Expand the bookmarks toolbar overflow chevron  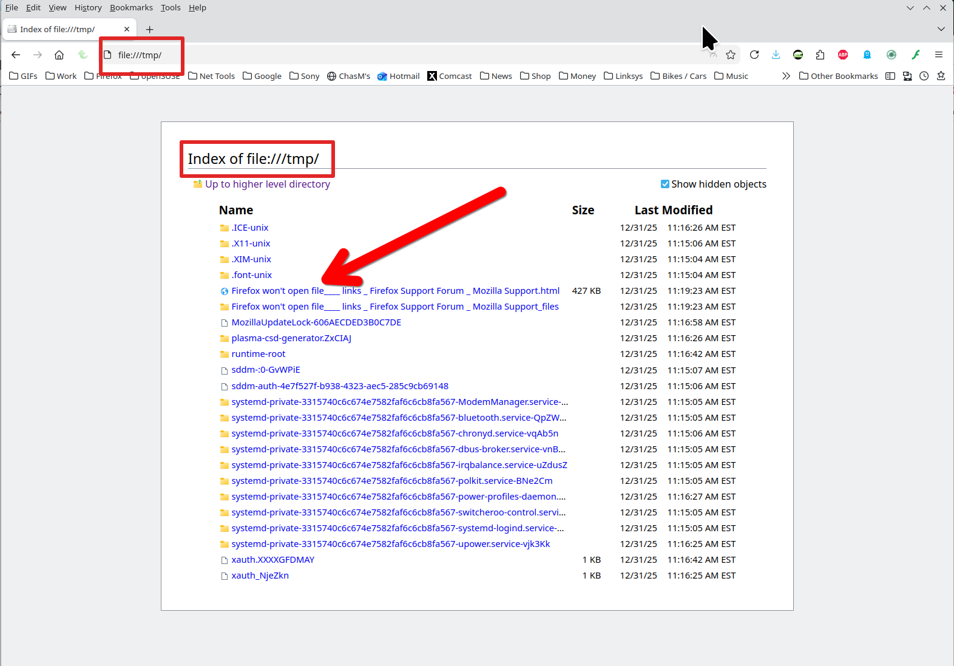(786, 76)
